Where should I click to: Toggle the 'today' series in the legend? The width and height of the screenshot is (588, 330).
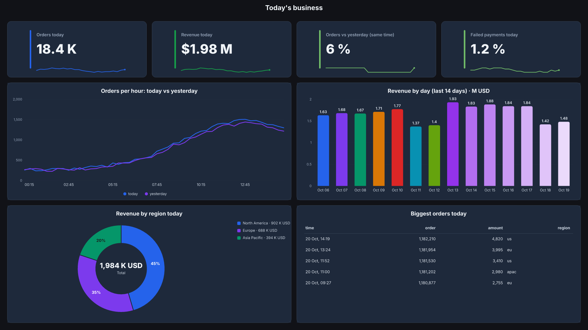click(x=130, y=194)
